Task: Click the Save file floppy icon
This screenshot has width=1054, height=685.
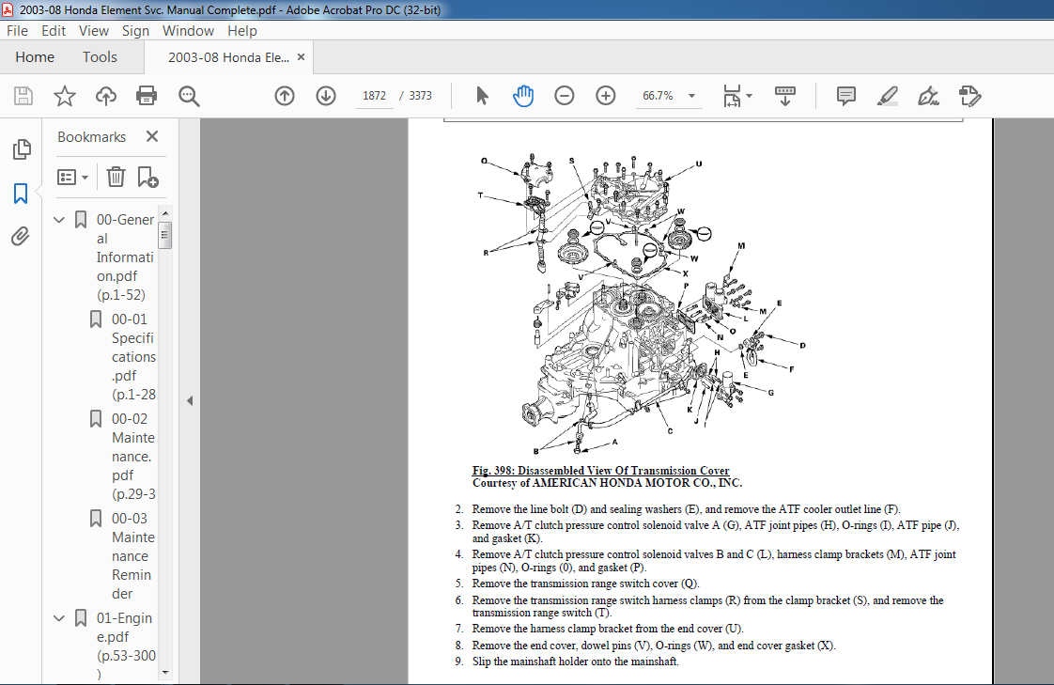Action: click(23, 96)
